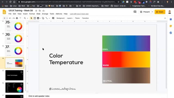Select the NEUTRAL gradient band
Screen dimensions: 174x98
tap(126, 75)
